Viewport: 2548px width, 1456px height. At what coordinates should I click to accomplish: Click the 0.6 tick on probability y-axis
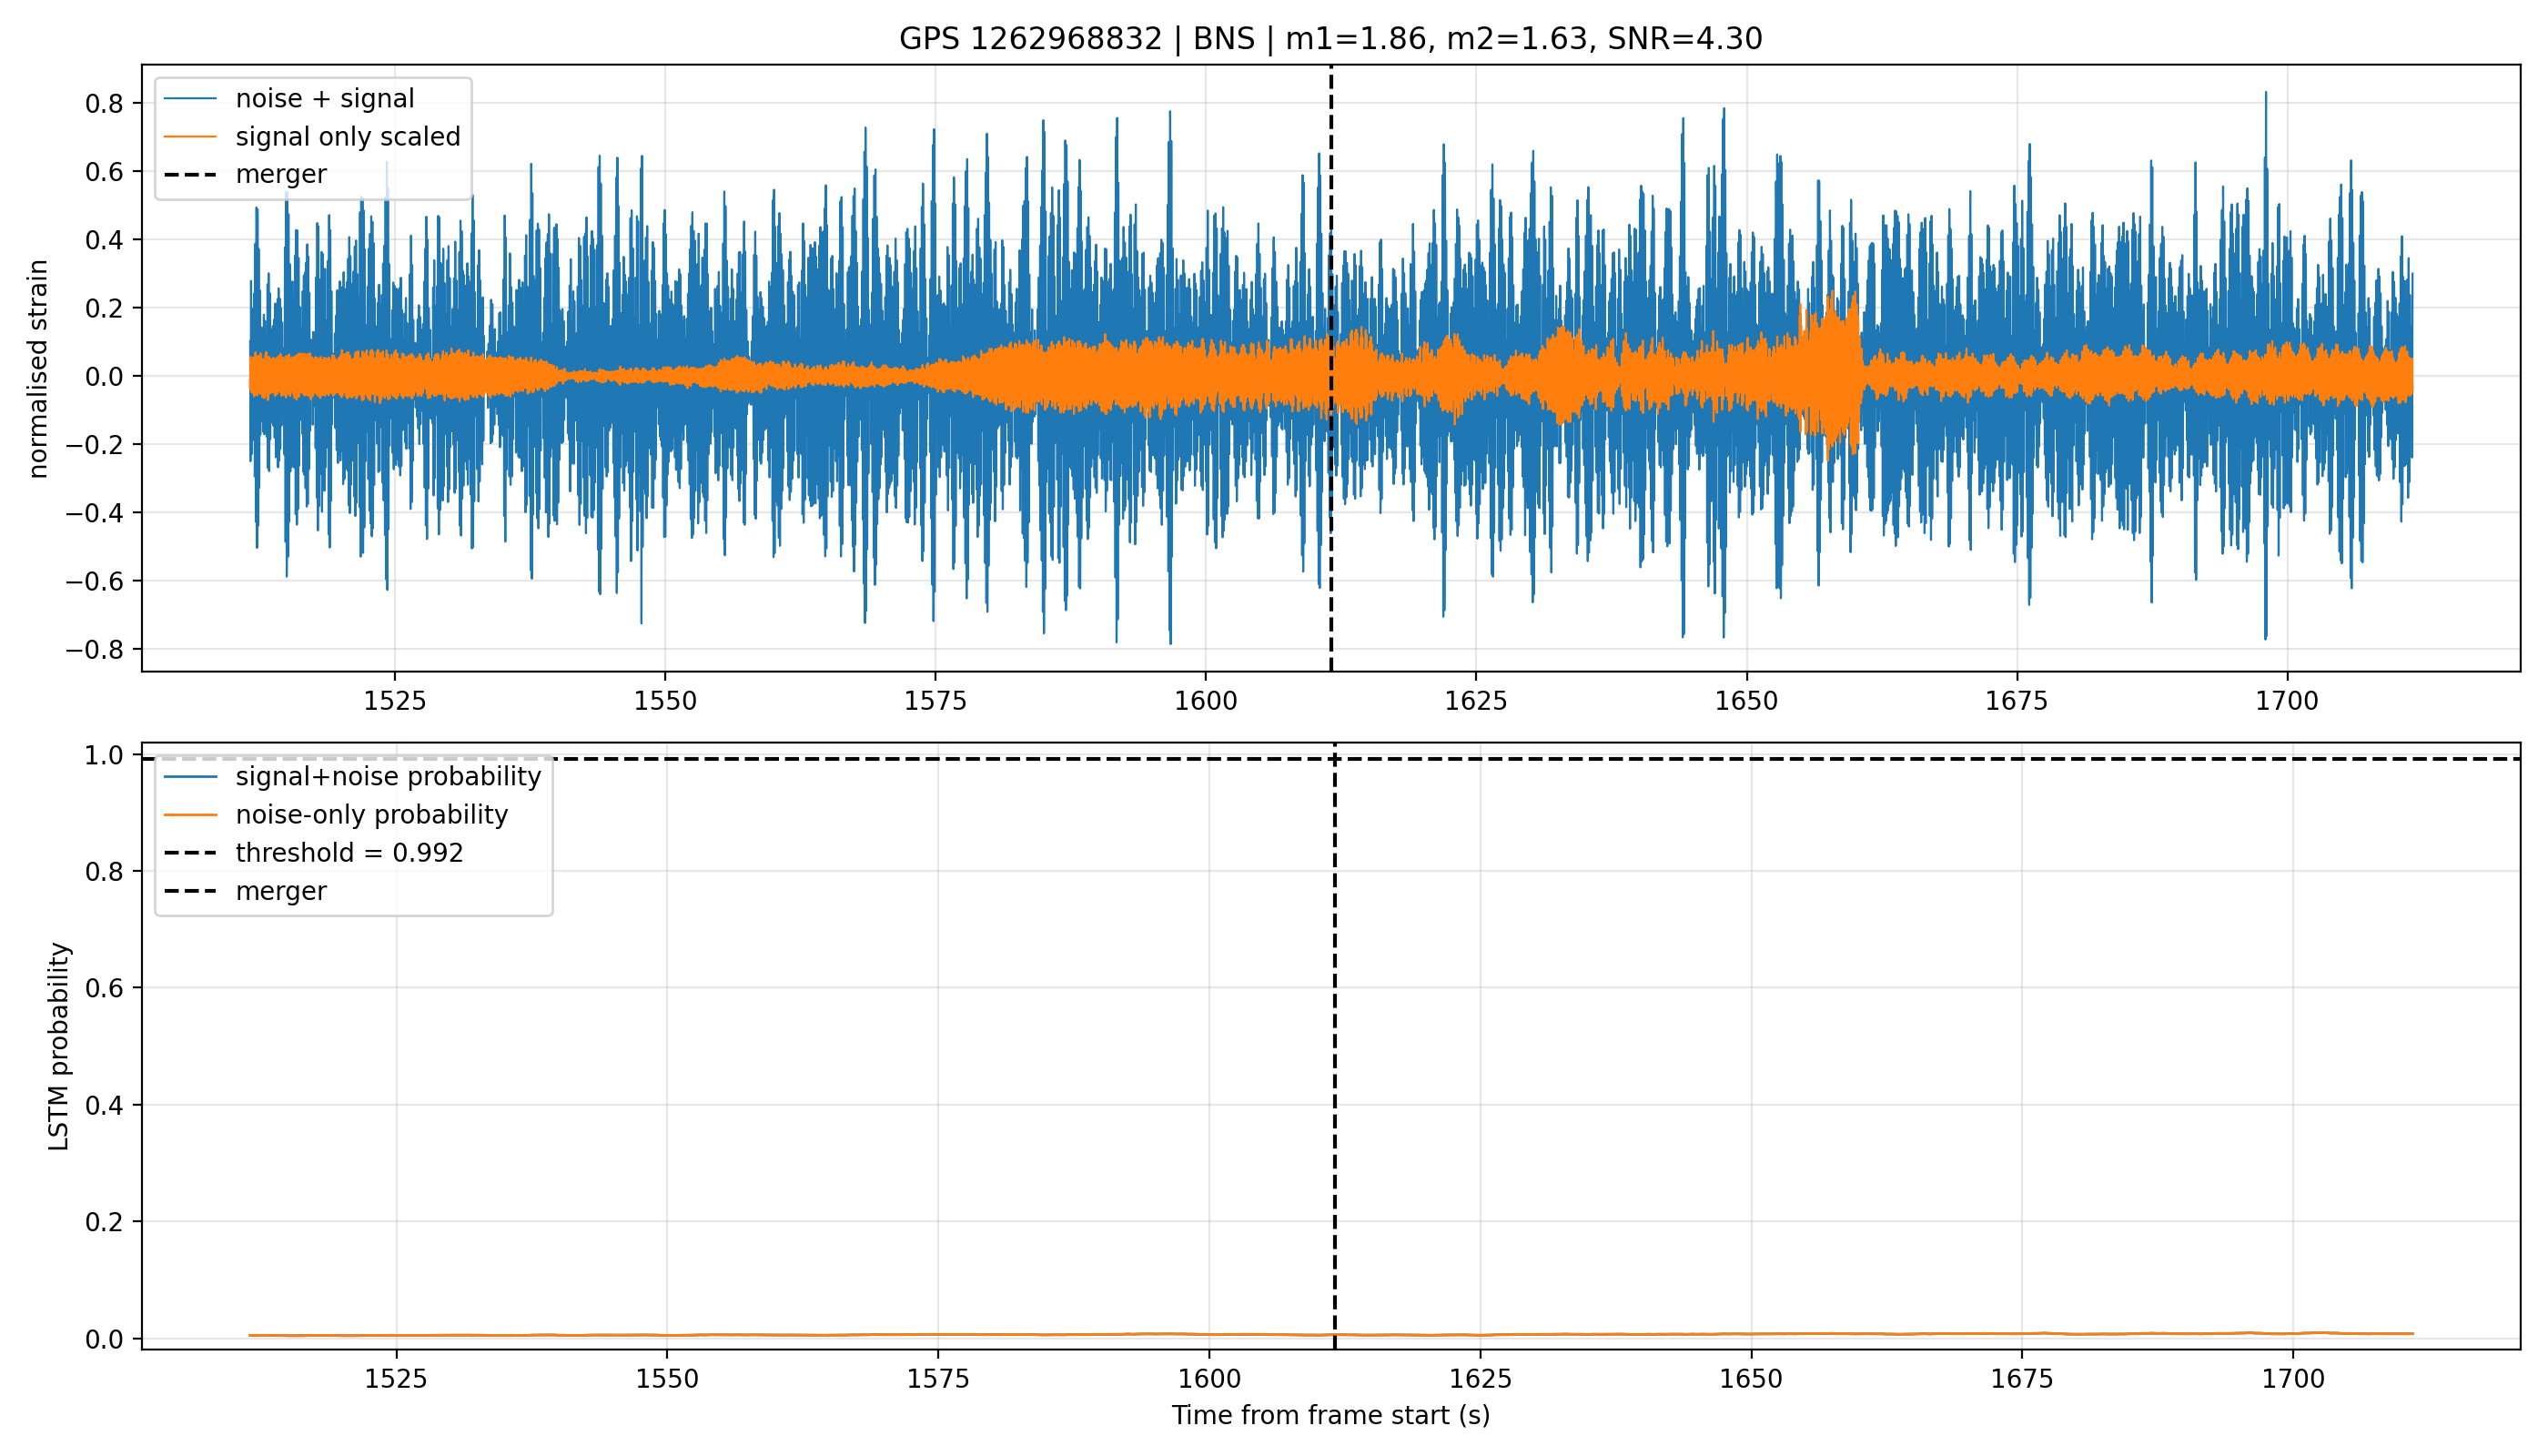[107, 988]
